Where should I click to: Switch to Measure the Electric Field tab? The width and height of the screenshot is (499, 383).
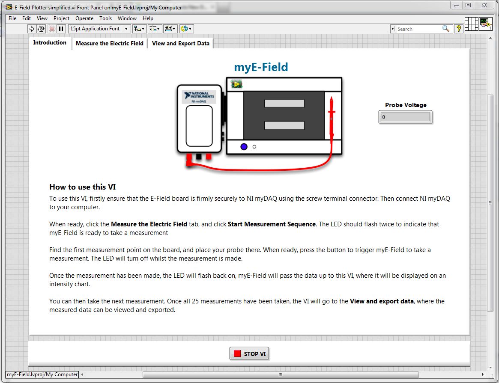point(110,43)
